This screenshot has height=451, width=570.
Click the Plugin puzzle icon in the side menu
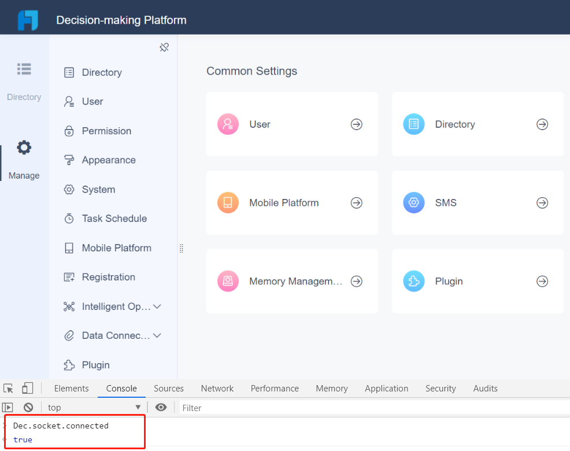tap(69, 365)
